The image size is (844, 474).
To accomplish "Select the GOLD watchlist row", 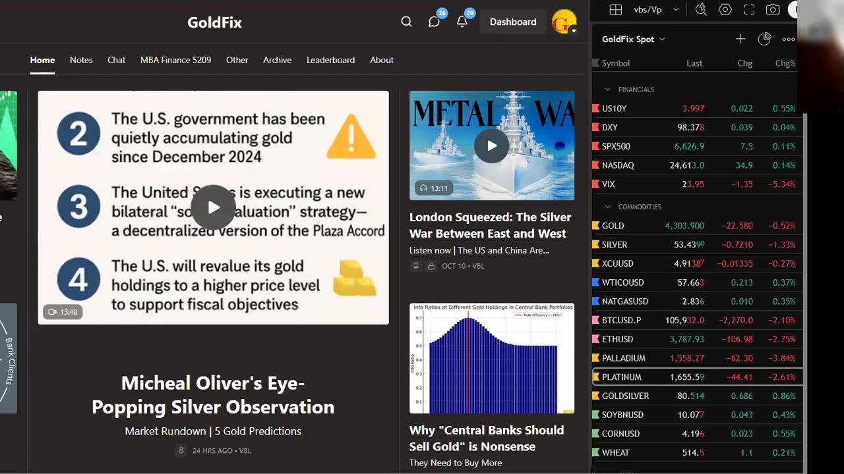I will pos(697,226).
